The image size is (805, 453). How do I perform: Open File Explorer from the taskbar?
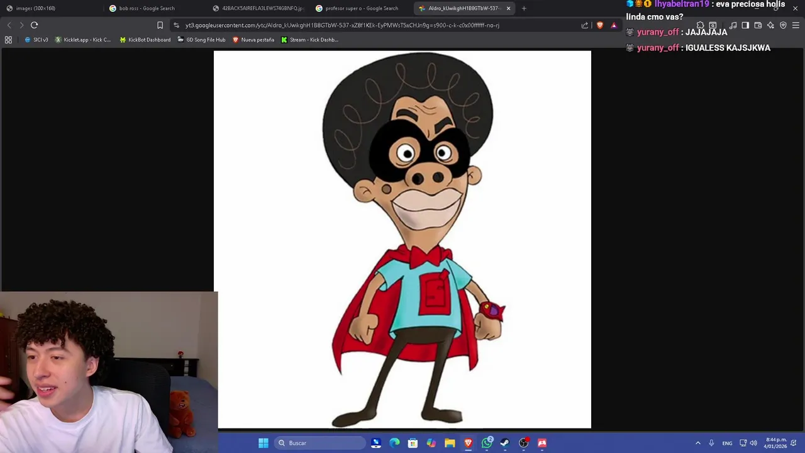pos(450,443)
